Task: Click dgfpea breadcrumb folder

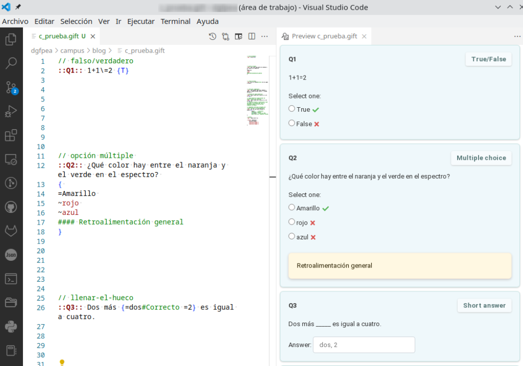Action: tap(41, 51)
